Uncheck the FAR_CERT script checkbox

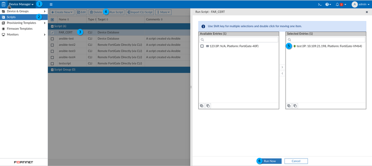pos(53,33)
